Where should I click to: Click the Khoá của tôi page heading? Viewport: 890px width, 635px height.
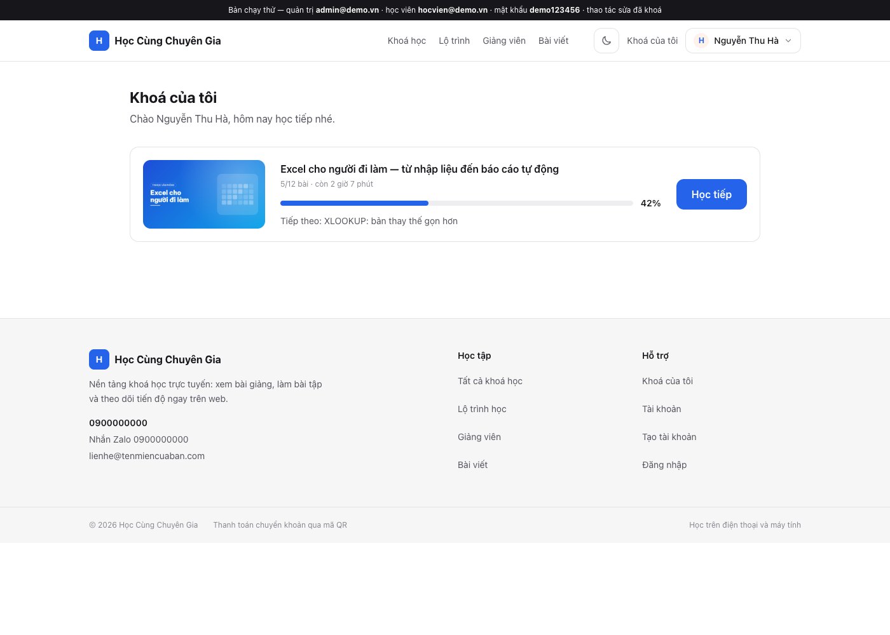tap(174, 98)
